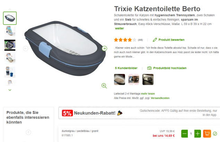220x142 pixels.
Task: Click the orange star rating
Action: pos(125,40)
